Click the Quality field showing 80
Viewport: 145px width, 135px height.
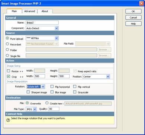point(54,109)
